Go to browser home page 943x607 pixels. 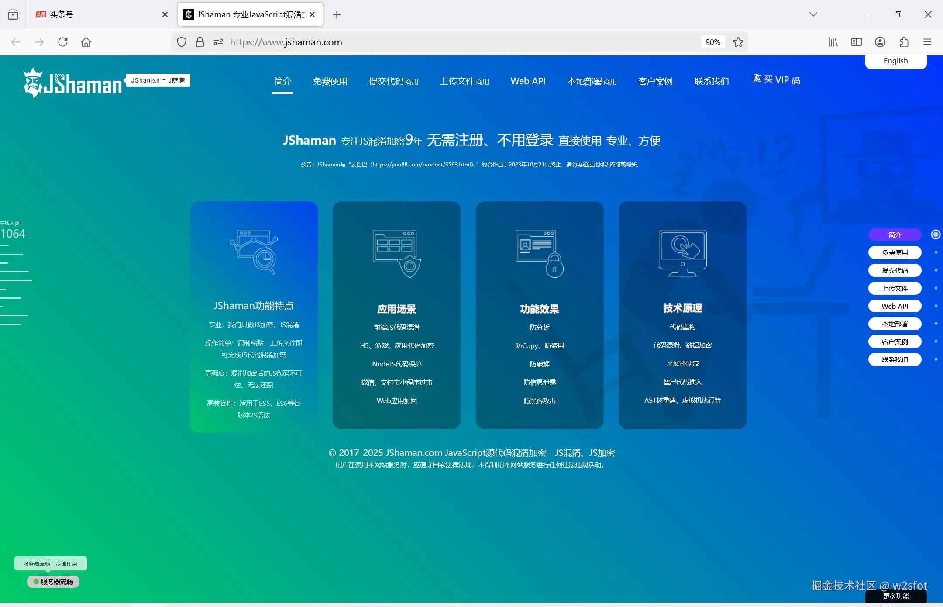point(86,42)
